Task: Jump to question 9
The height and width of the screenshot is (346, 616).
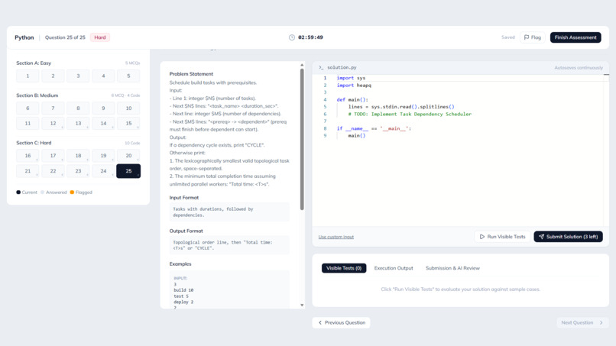Action: tap(103, 108)
